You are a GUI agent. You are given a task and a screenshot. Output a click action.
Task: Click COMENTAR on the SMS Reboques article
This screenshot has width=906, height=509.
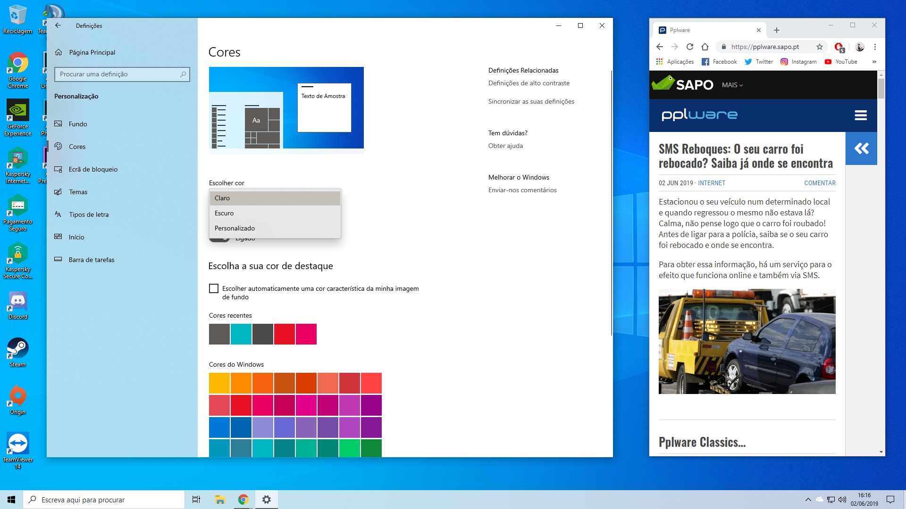pyautogui.click(x=820, y=183)
